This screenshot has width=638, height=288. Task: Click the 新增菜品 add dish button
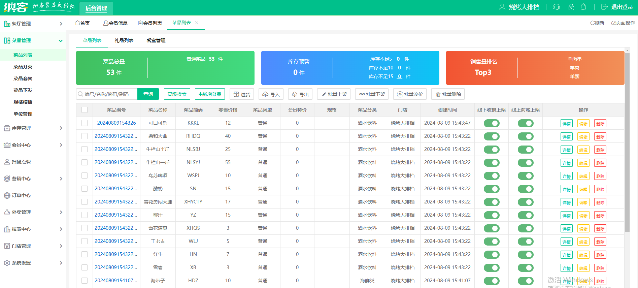pyautogui.click(x=210, y=94)
